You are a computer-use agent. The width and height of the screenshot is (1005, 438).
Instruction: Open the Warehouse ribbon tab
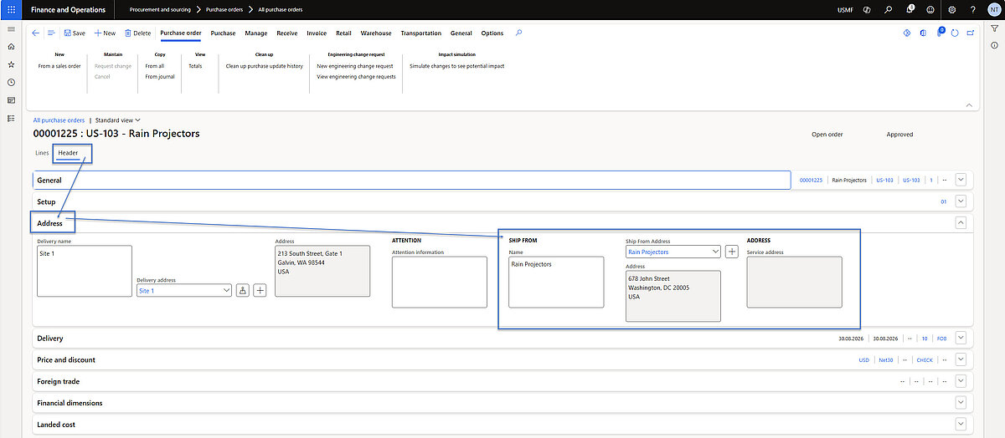376,33
